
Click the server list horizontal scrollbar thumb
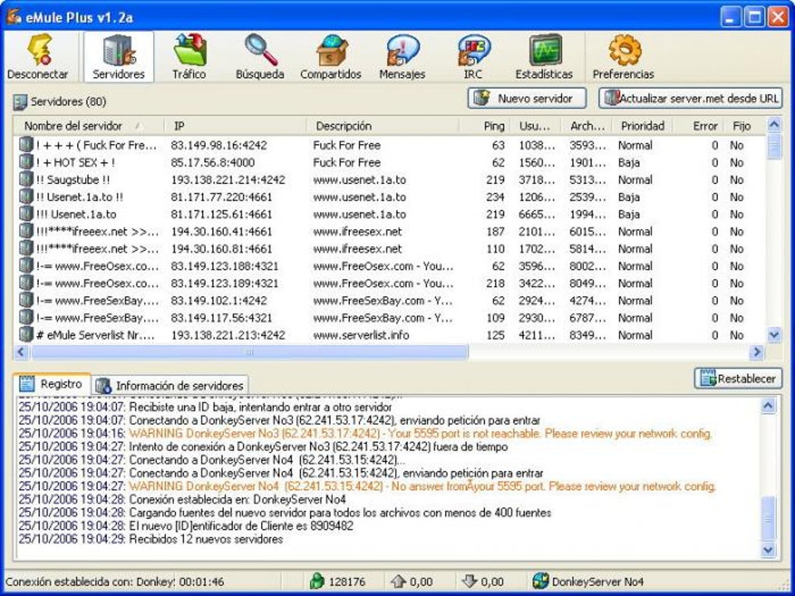coord(249,351)
